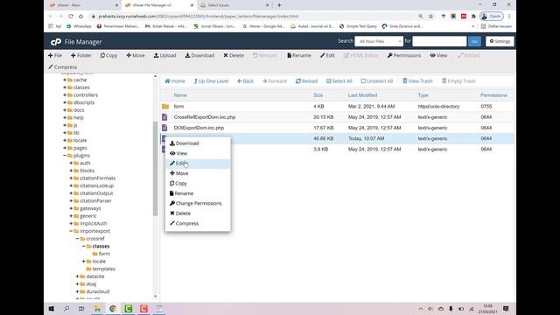This screenshot has width=560, height=315.
Task: Click the Upload toolbar button
Action: (165, 55)
